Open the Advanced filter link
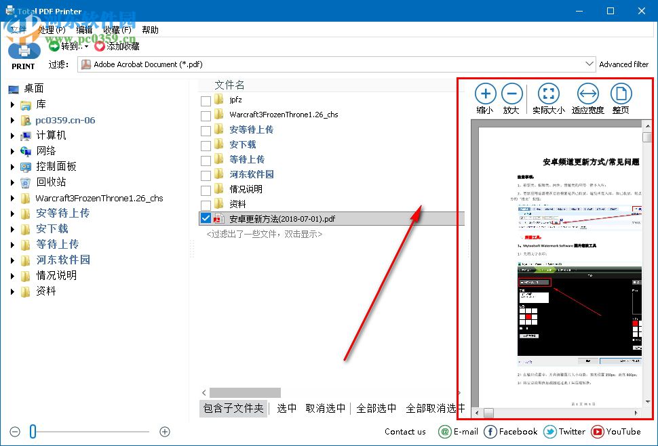This screenshot has height=446, width=658. coord(624,64)
